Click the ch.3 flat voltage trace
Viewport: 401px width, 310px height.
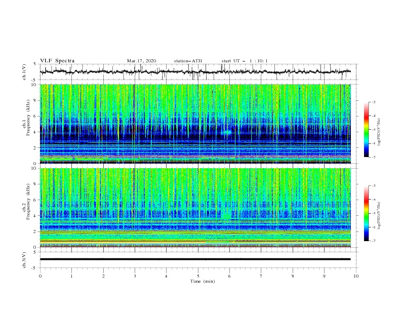point(195,259)
